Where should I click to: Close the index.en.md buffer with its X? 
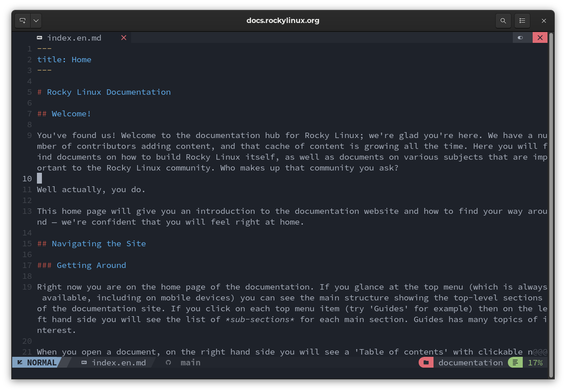click(x=123, y=38)
